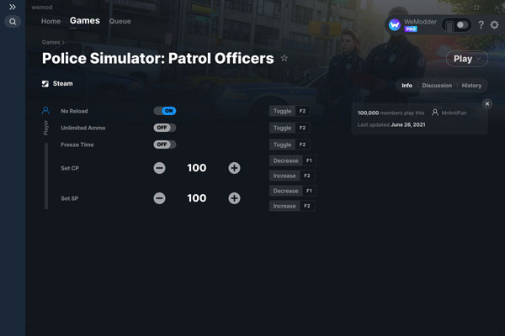The image size is (505, 336).
Task: Open help question mark icon
Action: tap(481, 24)
